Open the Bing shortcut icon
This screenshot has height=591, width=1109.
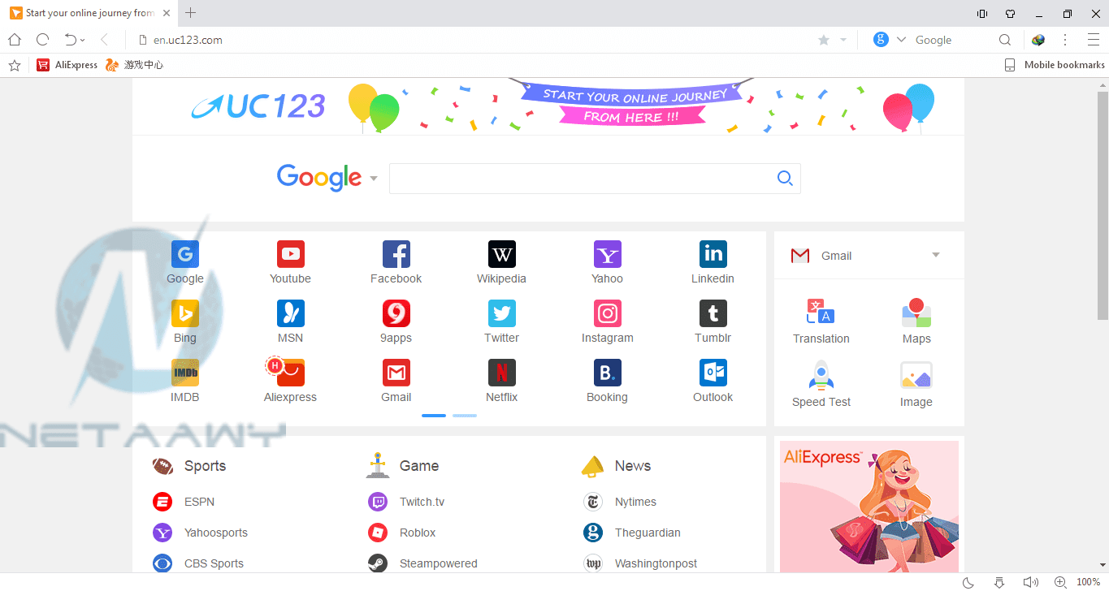pyautogui.click(x=185, y=313)
